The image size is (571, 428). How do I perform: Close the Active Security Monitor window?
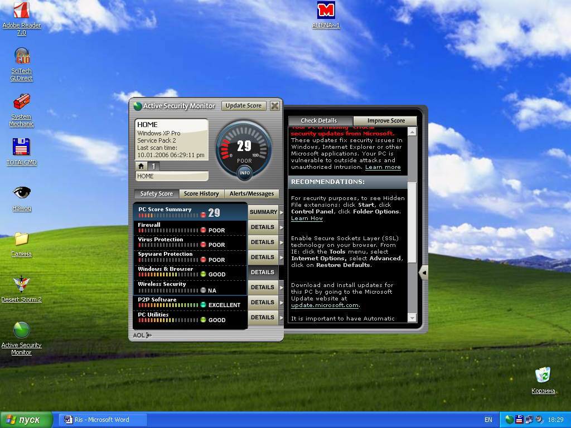[x=275, y=105]
